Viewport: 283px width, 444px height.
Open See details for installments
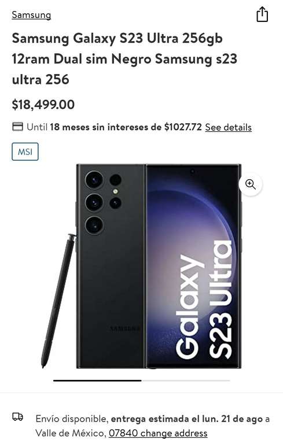tap(228, 127)
